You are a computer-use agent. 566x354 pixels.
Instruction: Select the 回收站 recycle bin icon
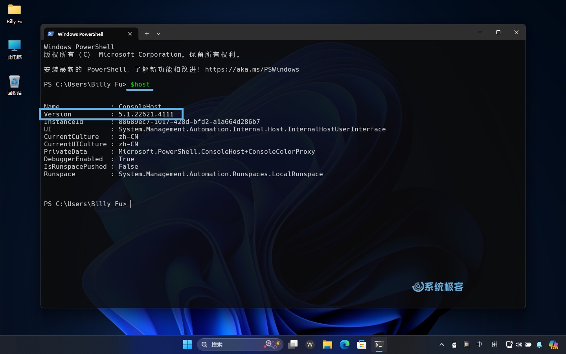coord(15,85)
